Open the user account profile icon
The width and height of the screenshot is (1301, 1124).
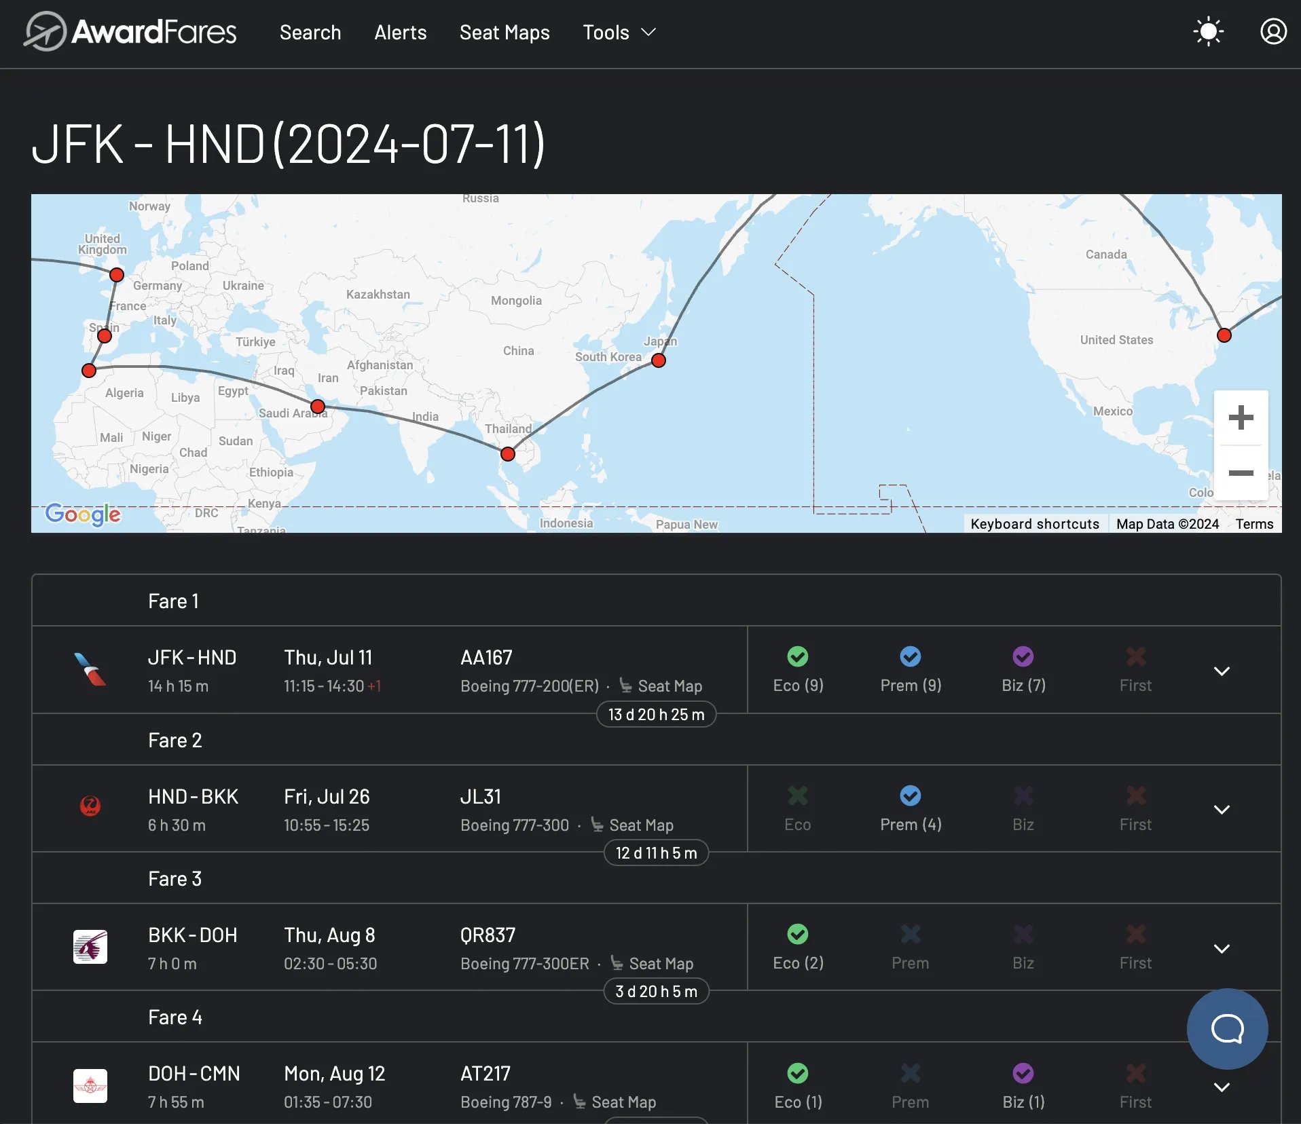point(1273,32)
